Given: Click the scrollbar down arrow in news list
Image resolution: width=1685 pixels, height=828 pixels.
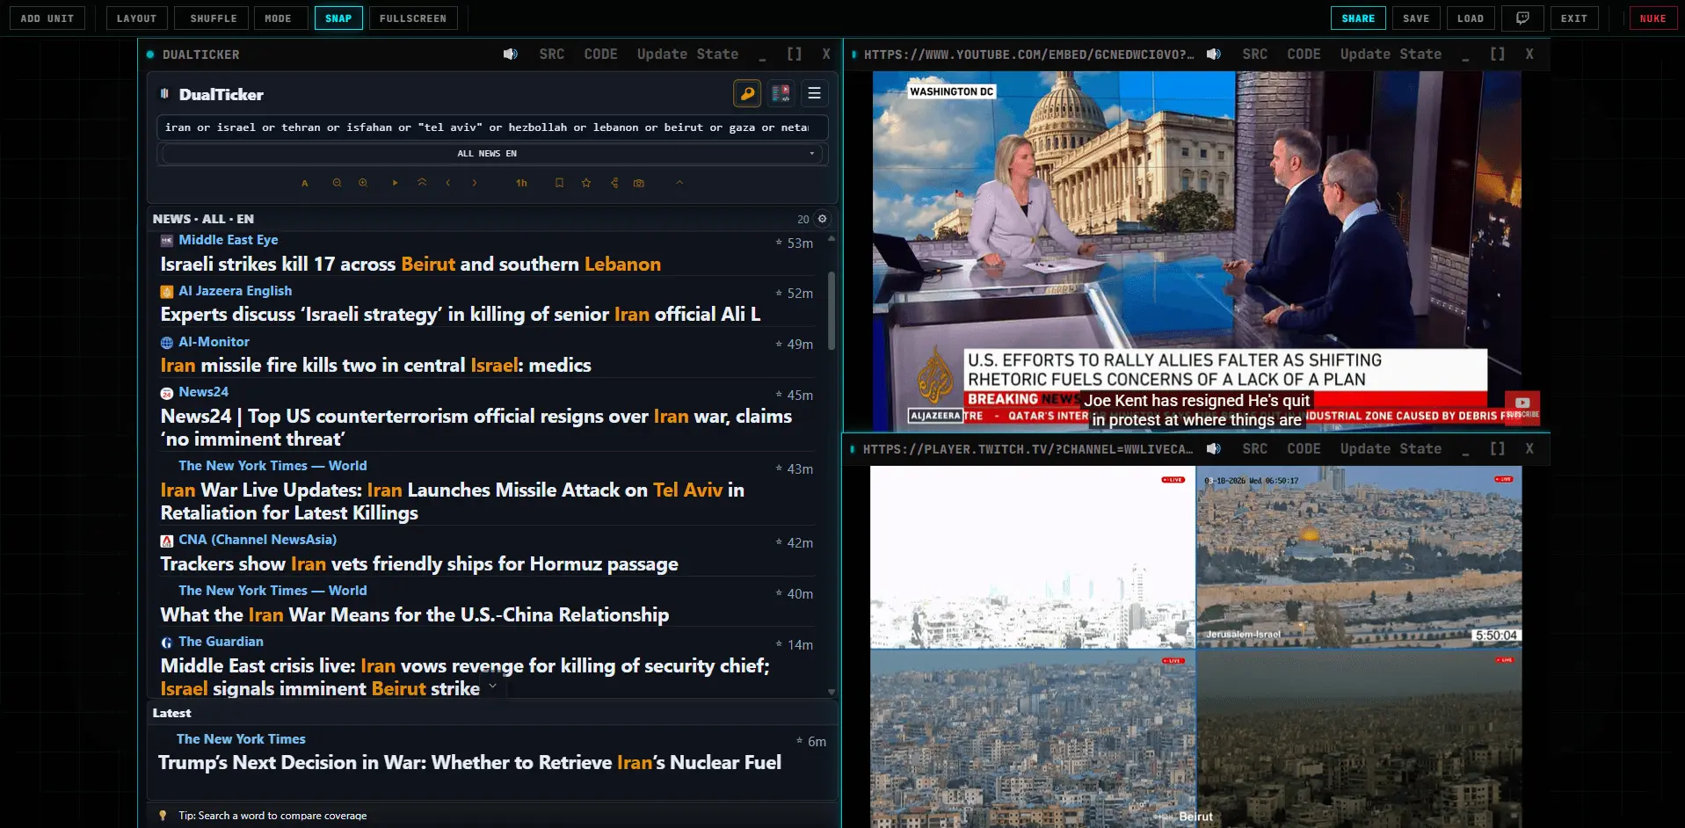Looking at the screenshot, I should pyautogui.click(x=832, y=692).
